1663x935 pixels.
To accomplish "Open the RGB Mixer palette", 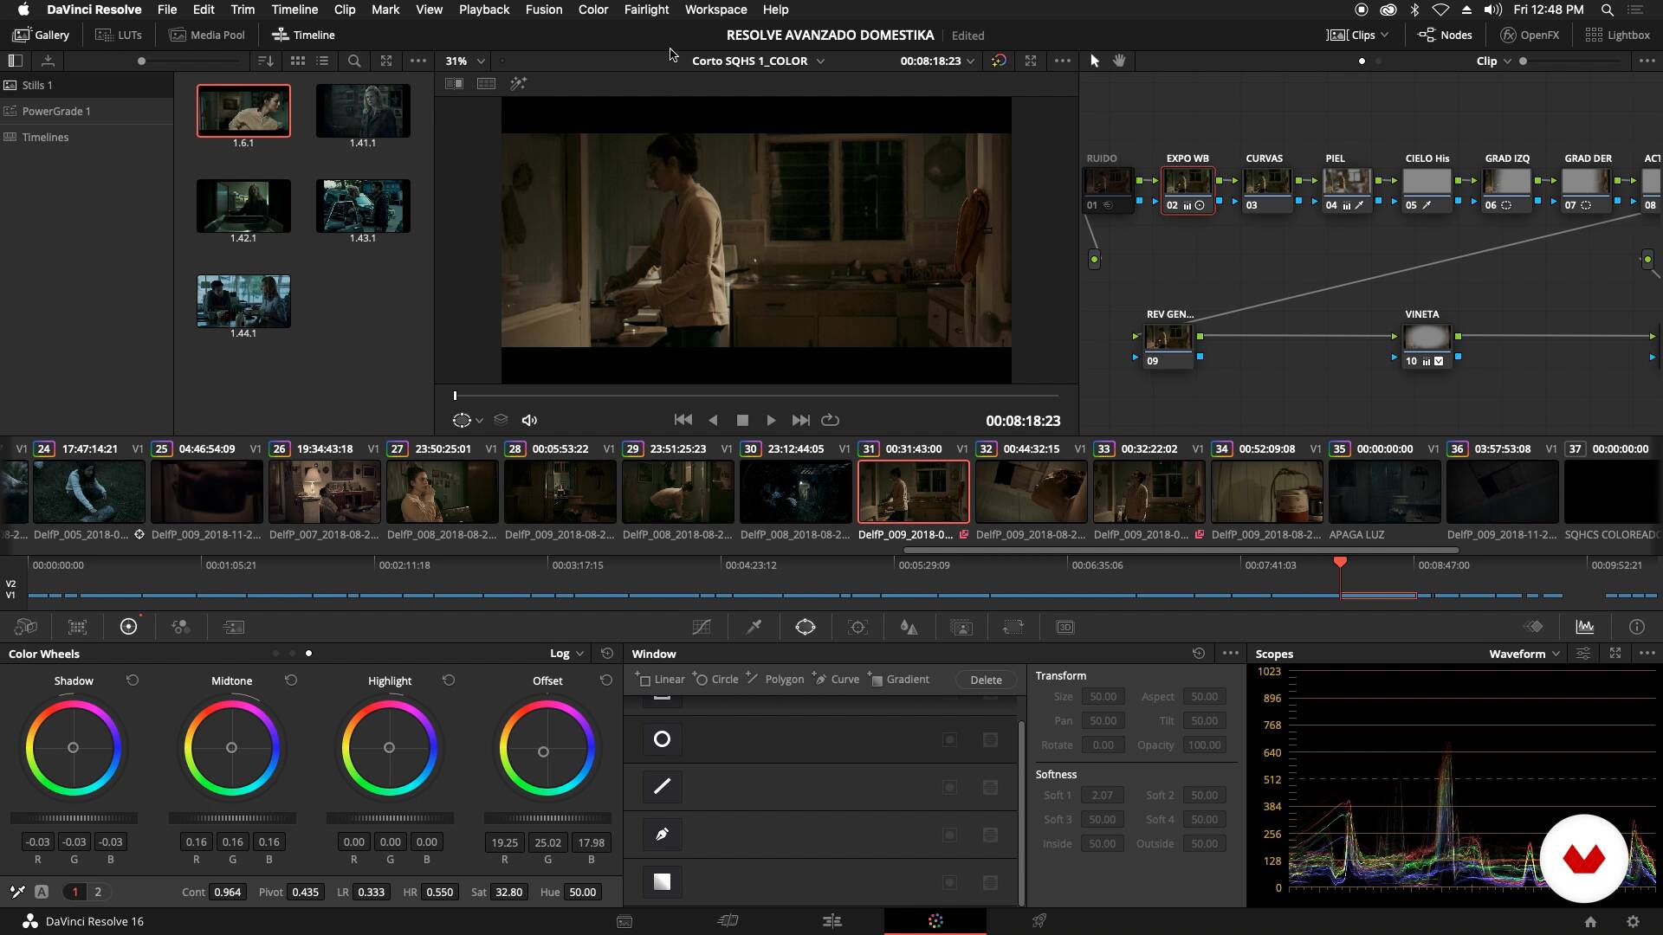I will pyautogui.click(x=181, y=627).
